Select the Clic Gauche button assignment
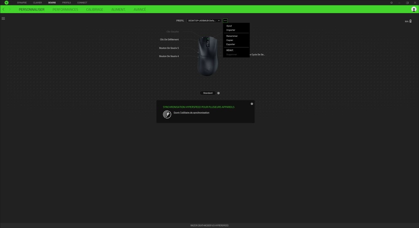This screenshot has width=419, height=228. pyautogui.click(x=172, y=32)
